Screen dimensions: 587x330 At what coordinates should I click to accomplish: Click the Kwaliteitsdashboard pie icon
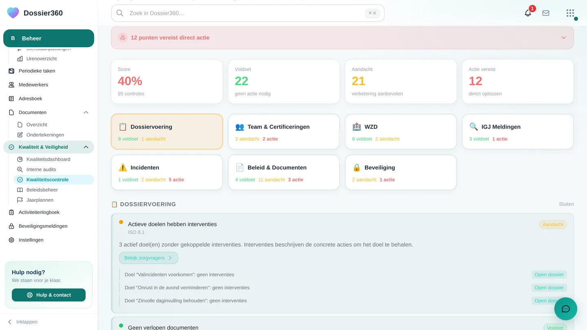pyautogui.click(x=20, y=159)
